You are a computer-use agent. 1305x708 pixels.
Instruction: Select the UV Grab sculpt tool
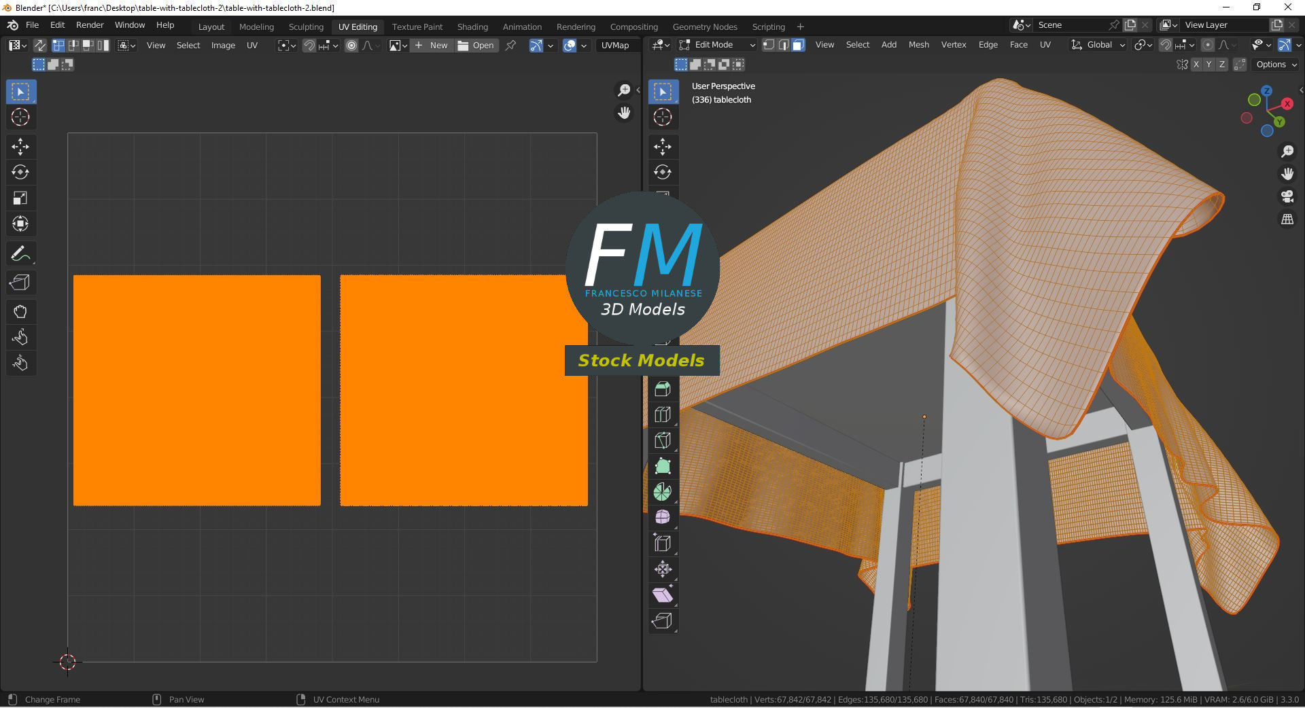[20, 312]
